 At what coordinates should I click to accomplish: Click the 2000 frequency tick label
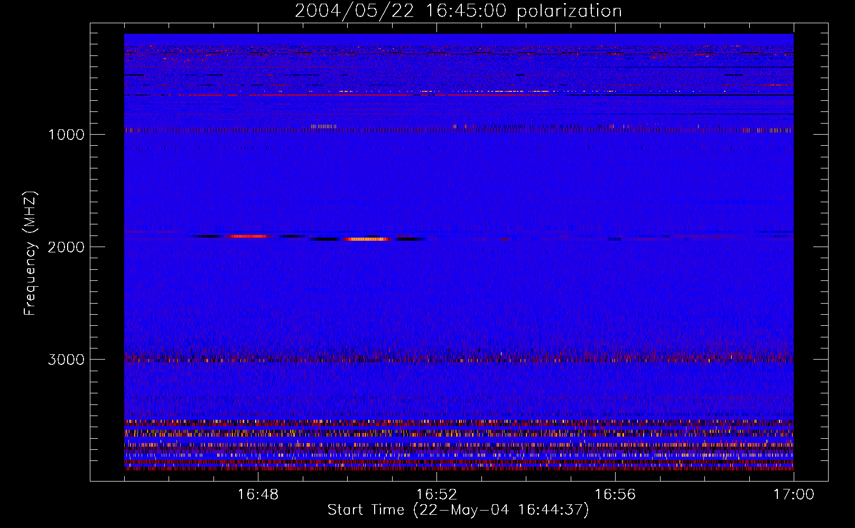click(66, 247)
